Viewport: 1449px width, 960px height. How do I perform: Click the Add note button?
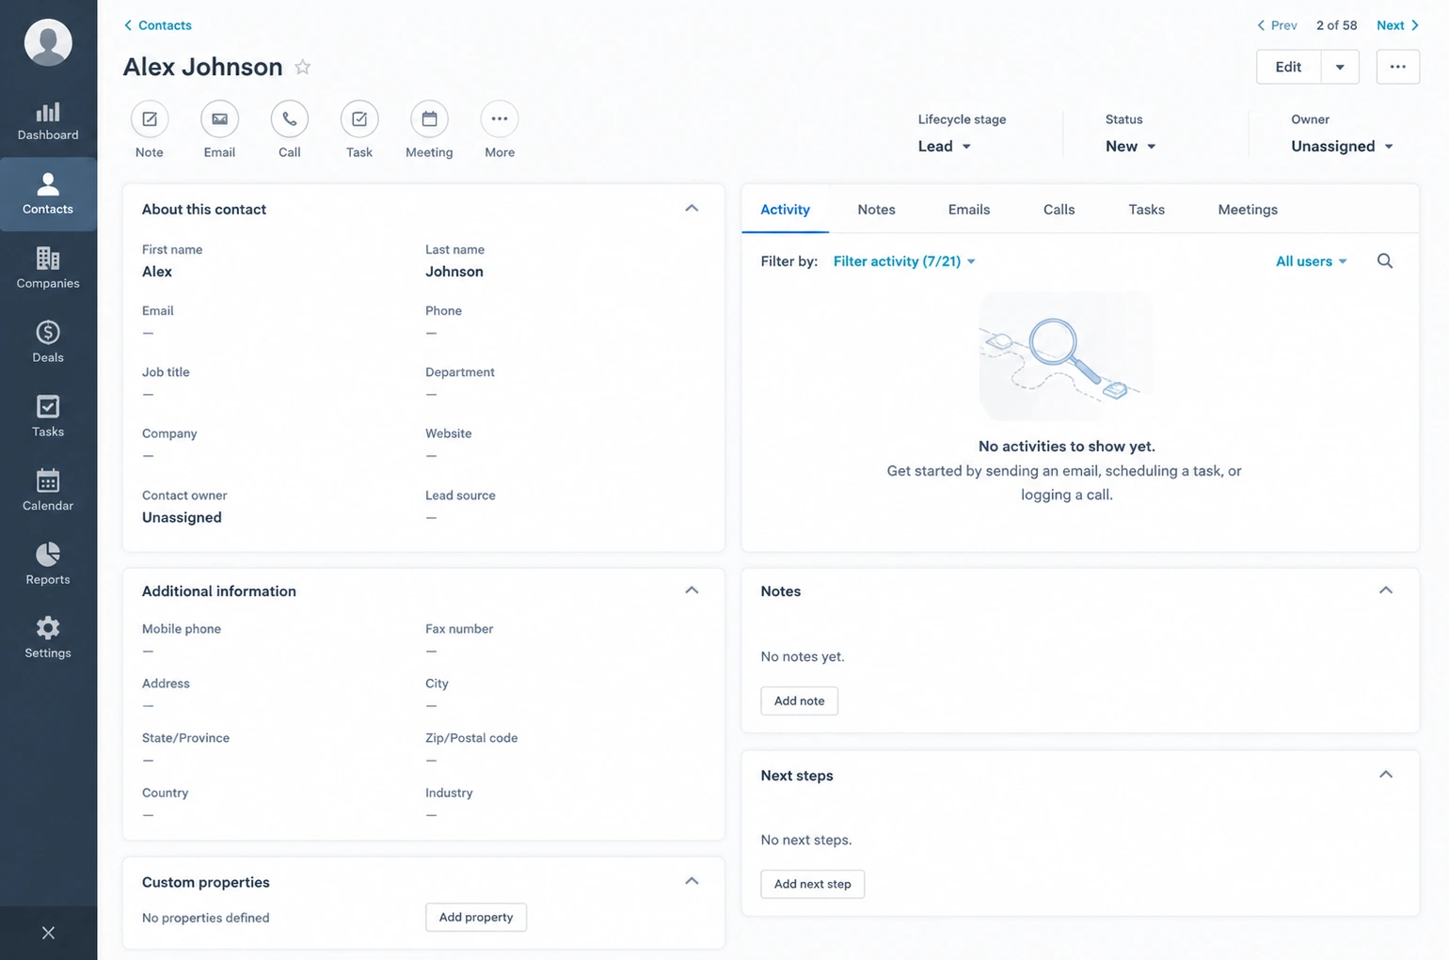(x=799, y=700)
